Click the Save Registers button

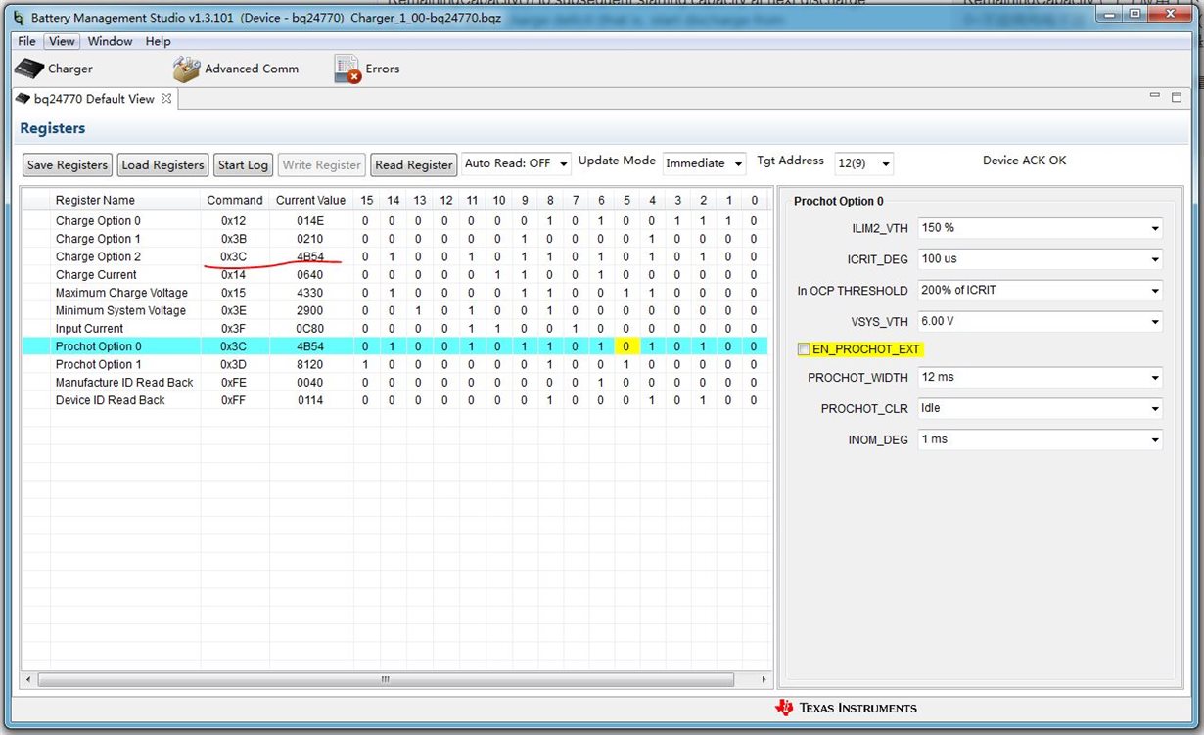68,165
